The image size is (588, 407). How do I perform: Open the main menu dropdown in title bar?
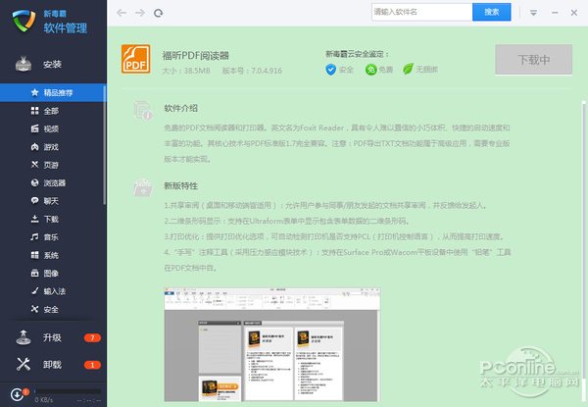(x=534, y=13)
